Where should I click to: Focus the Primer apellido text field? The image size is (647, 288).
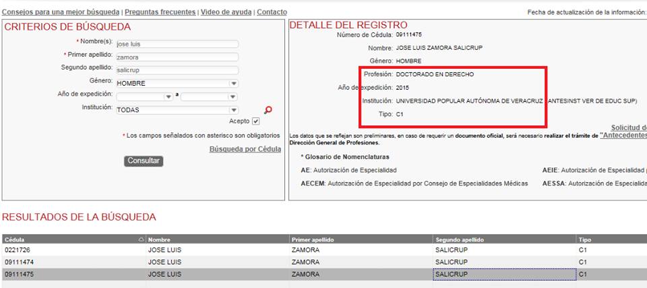177,57
